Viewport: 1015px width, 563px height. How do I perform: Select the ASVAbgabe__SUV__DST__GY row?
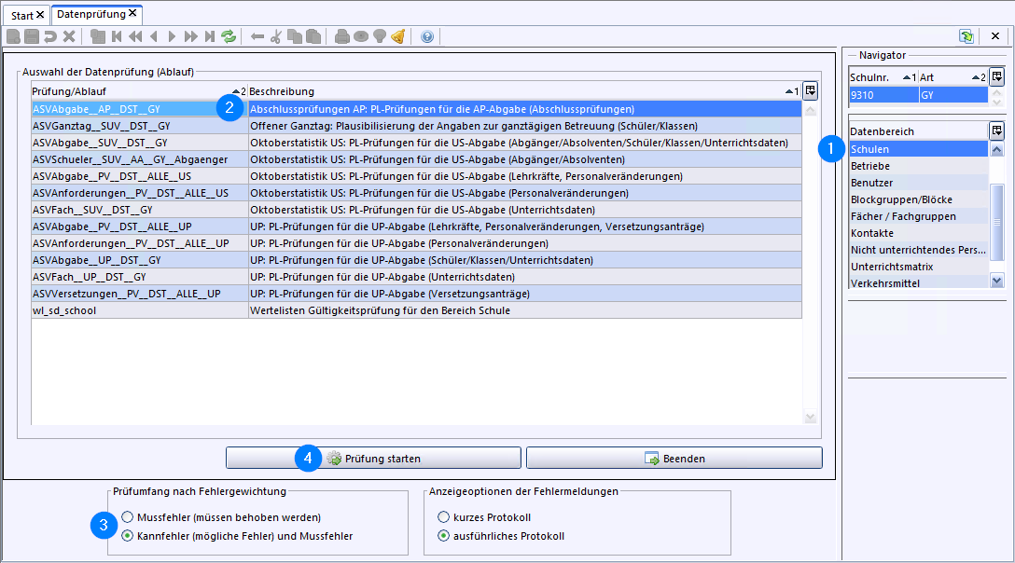[x=416, y=143]
